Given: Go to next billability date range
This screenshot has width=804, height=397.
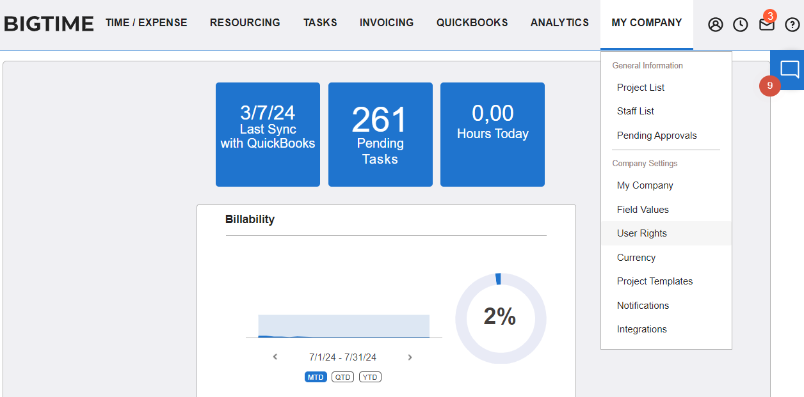Looking at the screenshot, I should tap(410, 357).
